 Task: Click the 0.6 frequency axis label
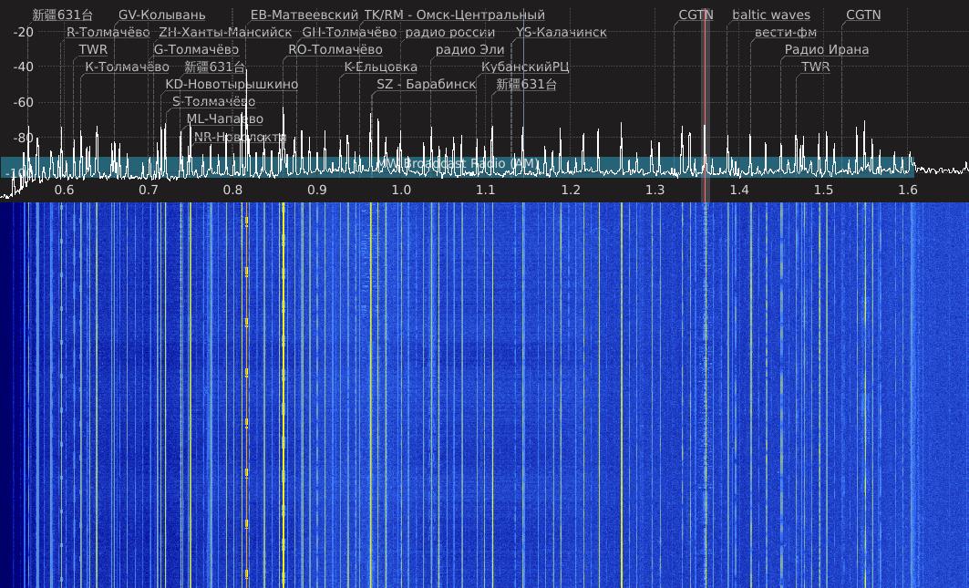coord(65,190)
